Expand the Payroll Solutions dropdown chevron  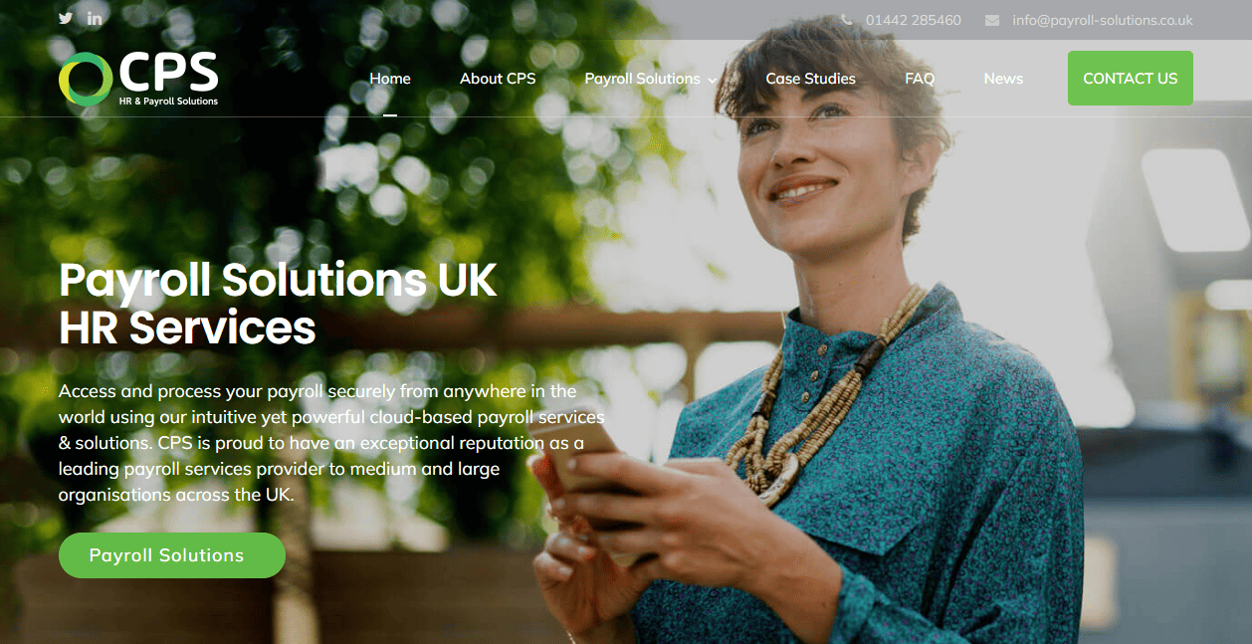(713, 81)
